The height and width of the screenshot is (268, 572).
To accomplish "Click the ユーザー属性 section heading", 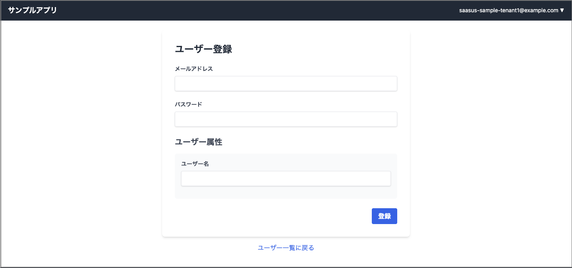I will click(199, 142).
